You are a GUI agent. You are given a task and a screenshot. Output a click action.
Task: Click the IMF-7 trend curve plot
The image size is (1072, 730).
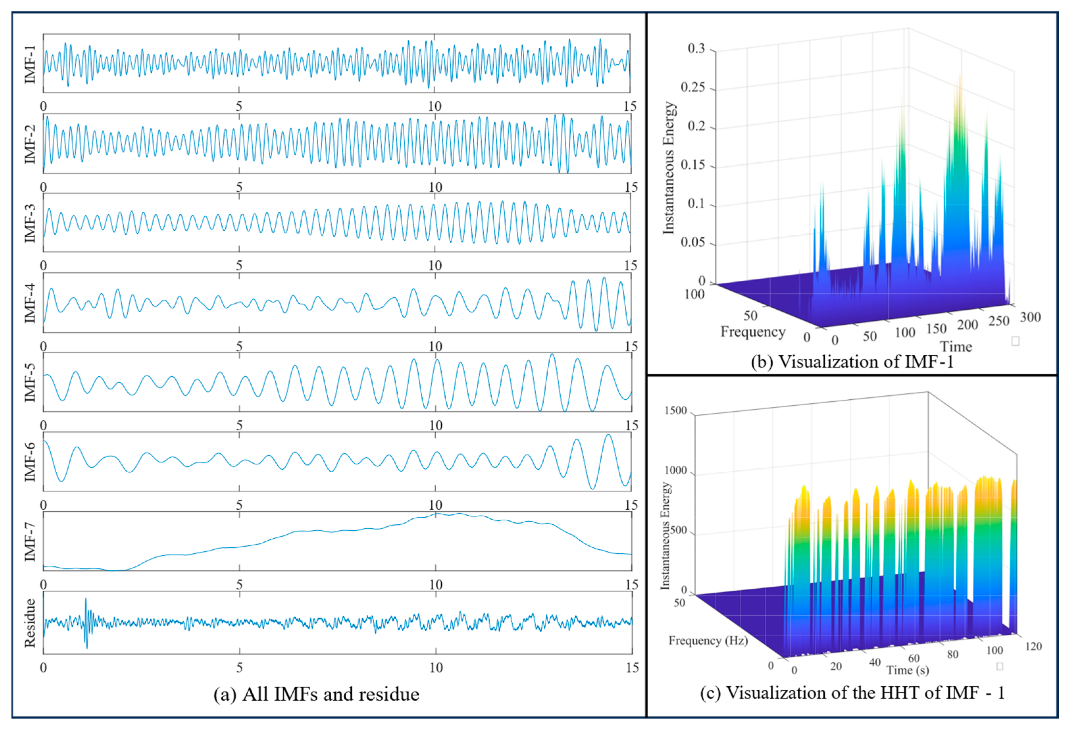coord(338,541)
